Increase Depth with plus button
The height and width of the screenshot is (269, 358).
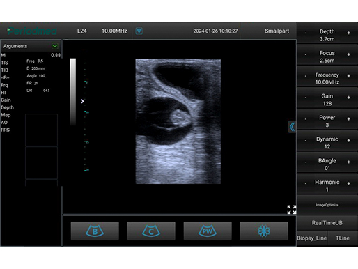(348, 33)
